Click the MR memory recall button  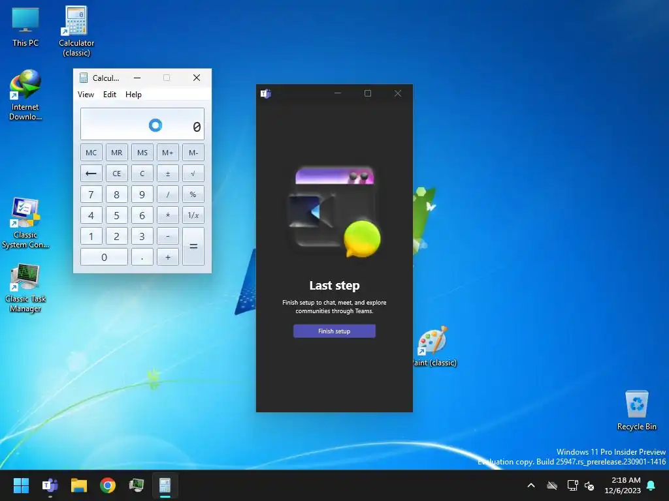tap(117, 153)
